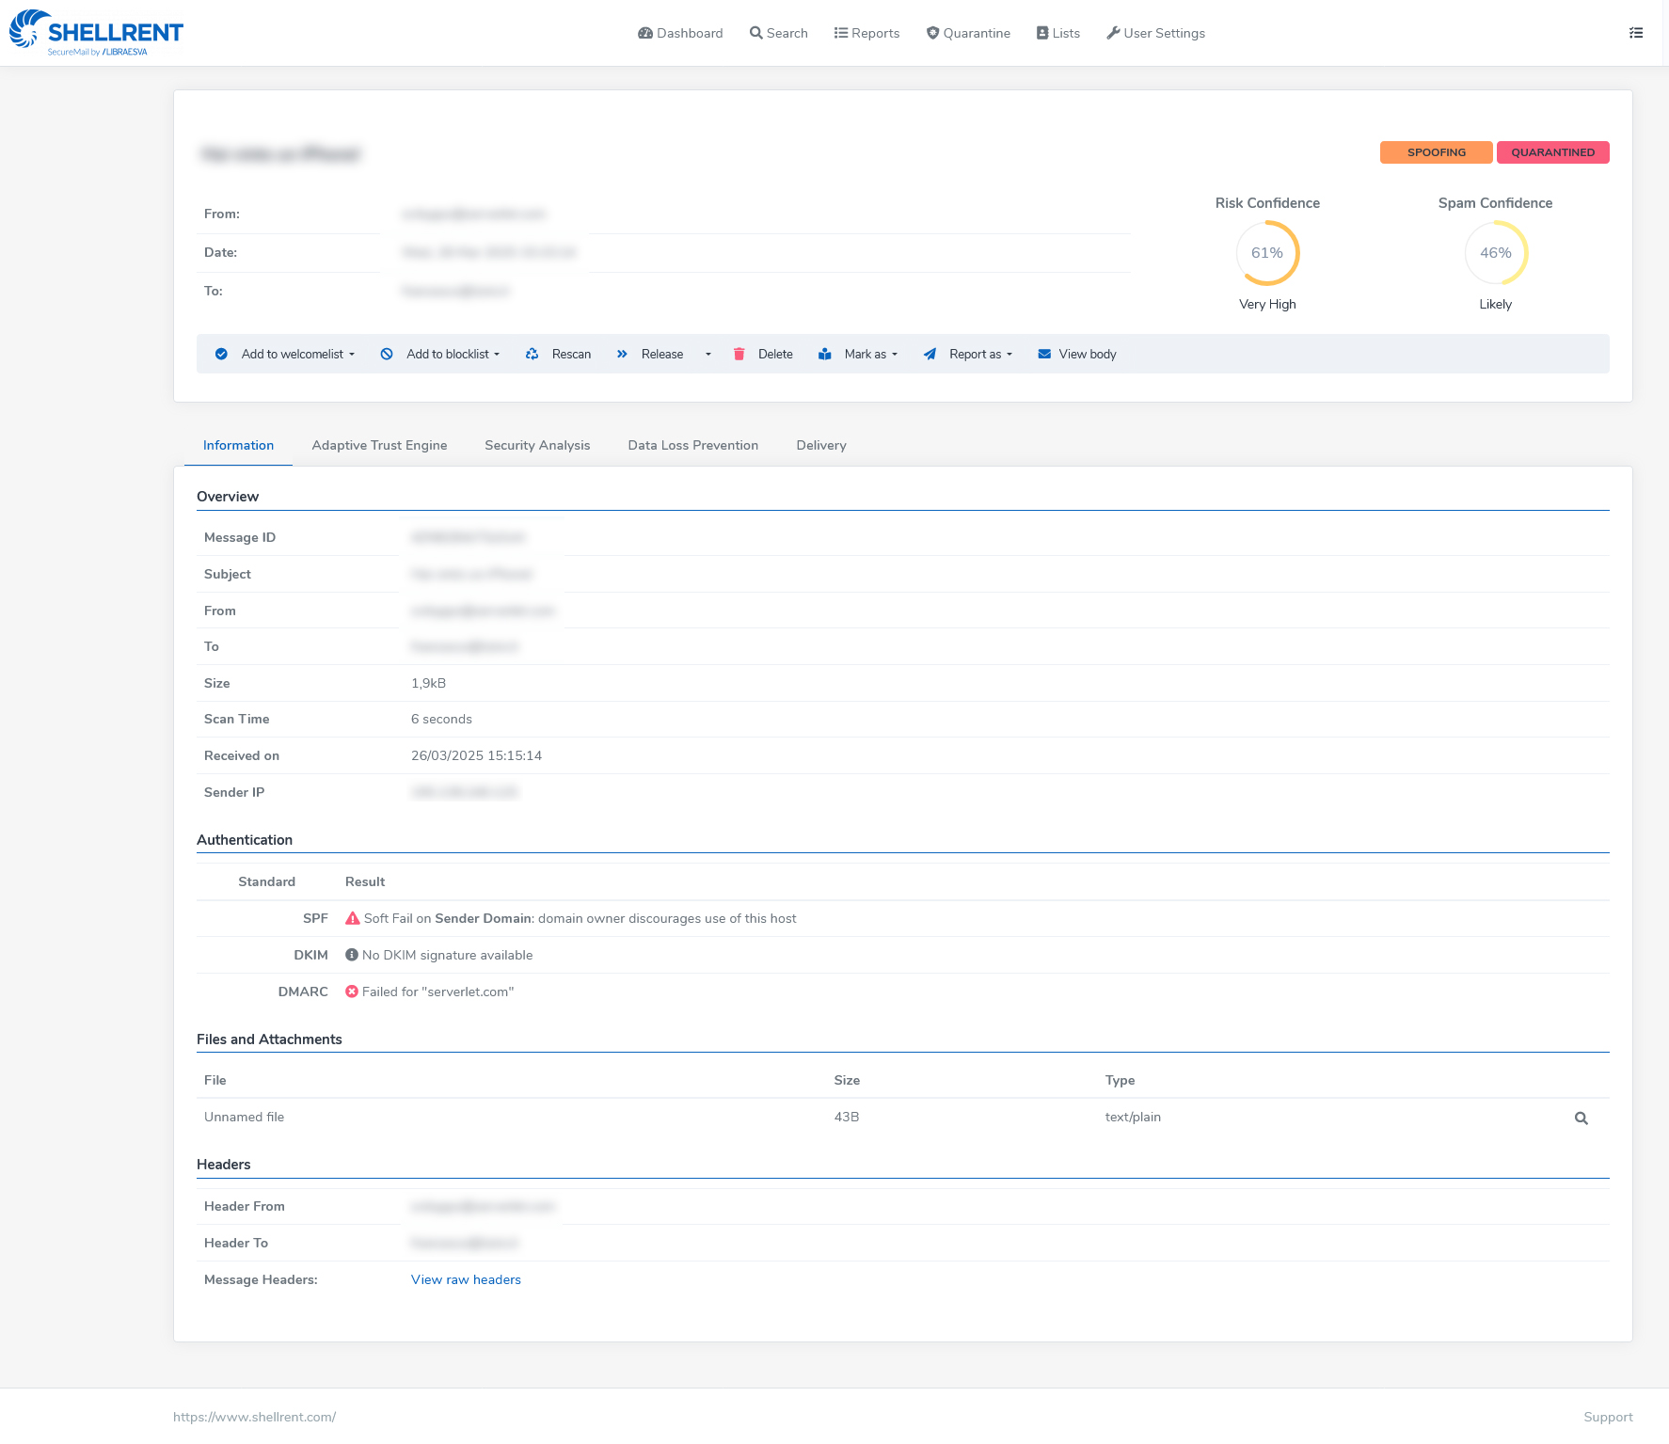Click the Quarantine shield icon

click(x=932, y=33)
